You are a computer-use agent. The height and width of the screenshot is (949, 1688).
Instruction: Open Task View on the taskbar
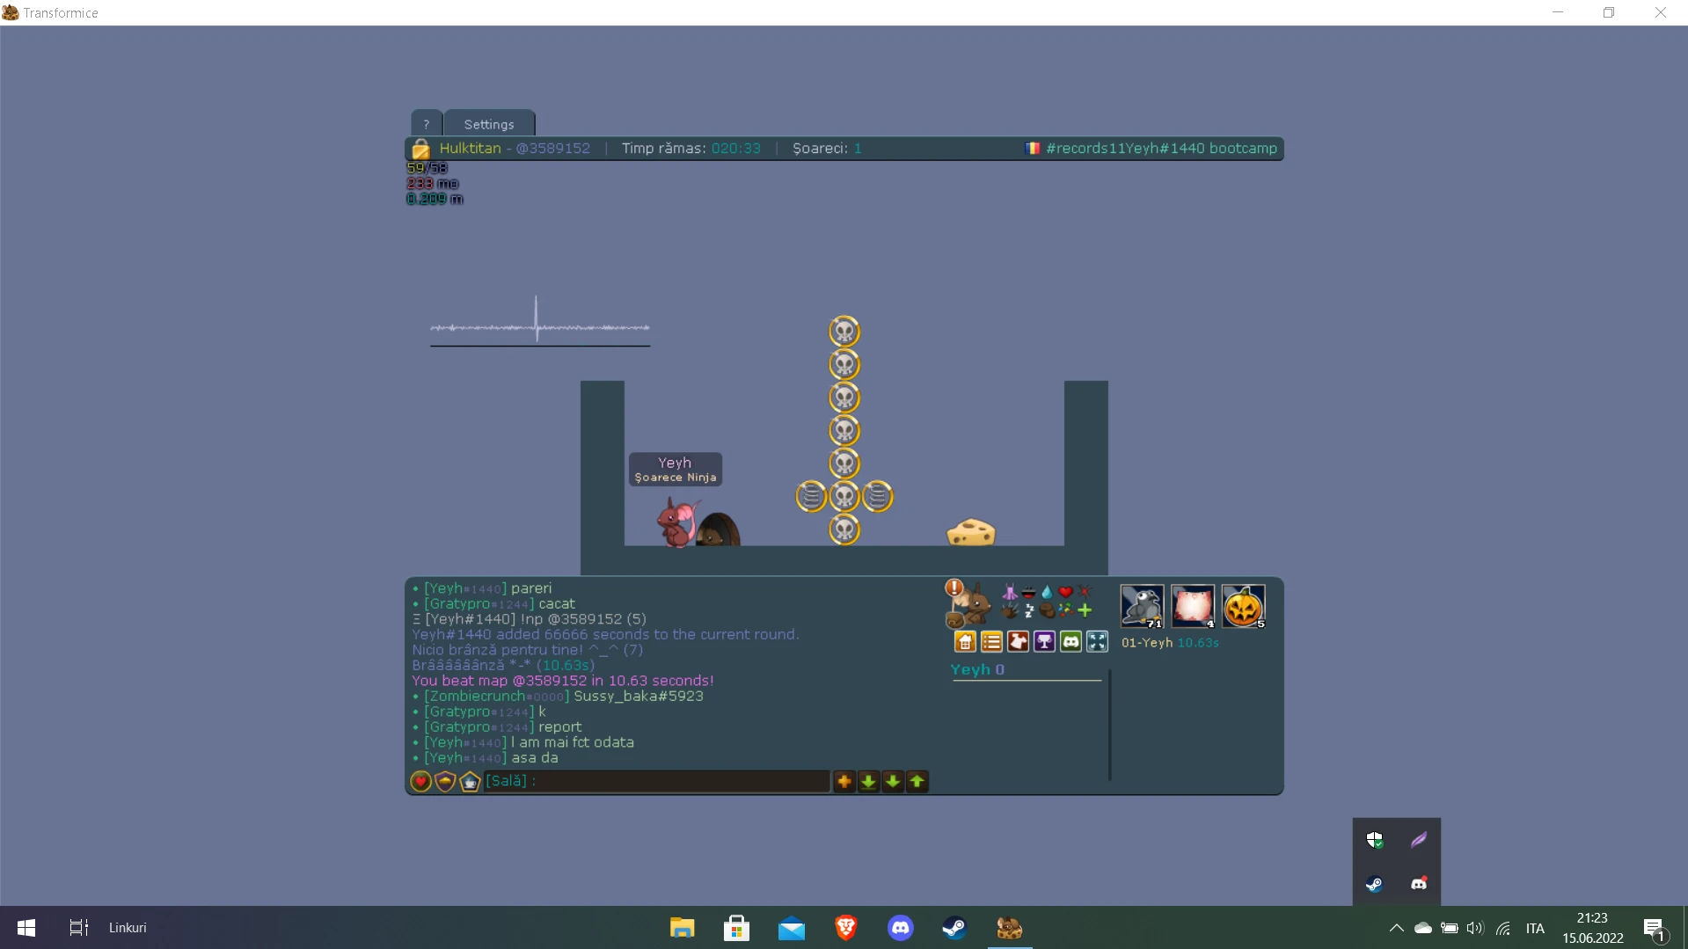(x=78, y=928)
